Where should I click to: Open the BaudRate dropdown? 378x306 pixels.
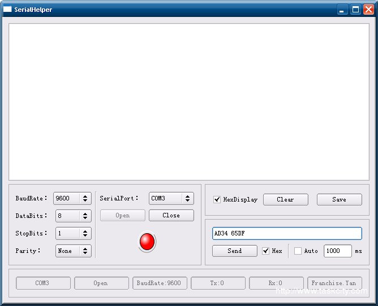coord(85,198)
